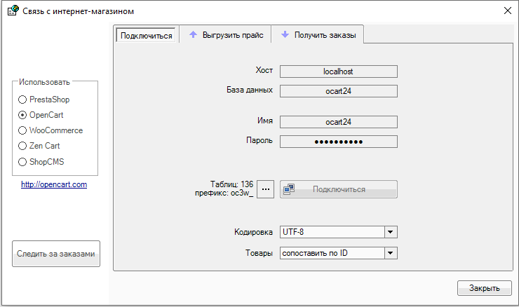Click the База данных label
Screen dimensions: 519x307
(x=250, y=90)
